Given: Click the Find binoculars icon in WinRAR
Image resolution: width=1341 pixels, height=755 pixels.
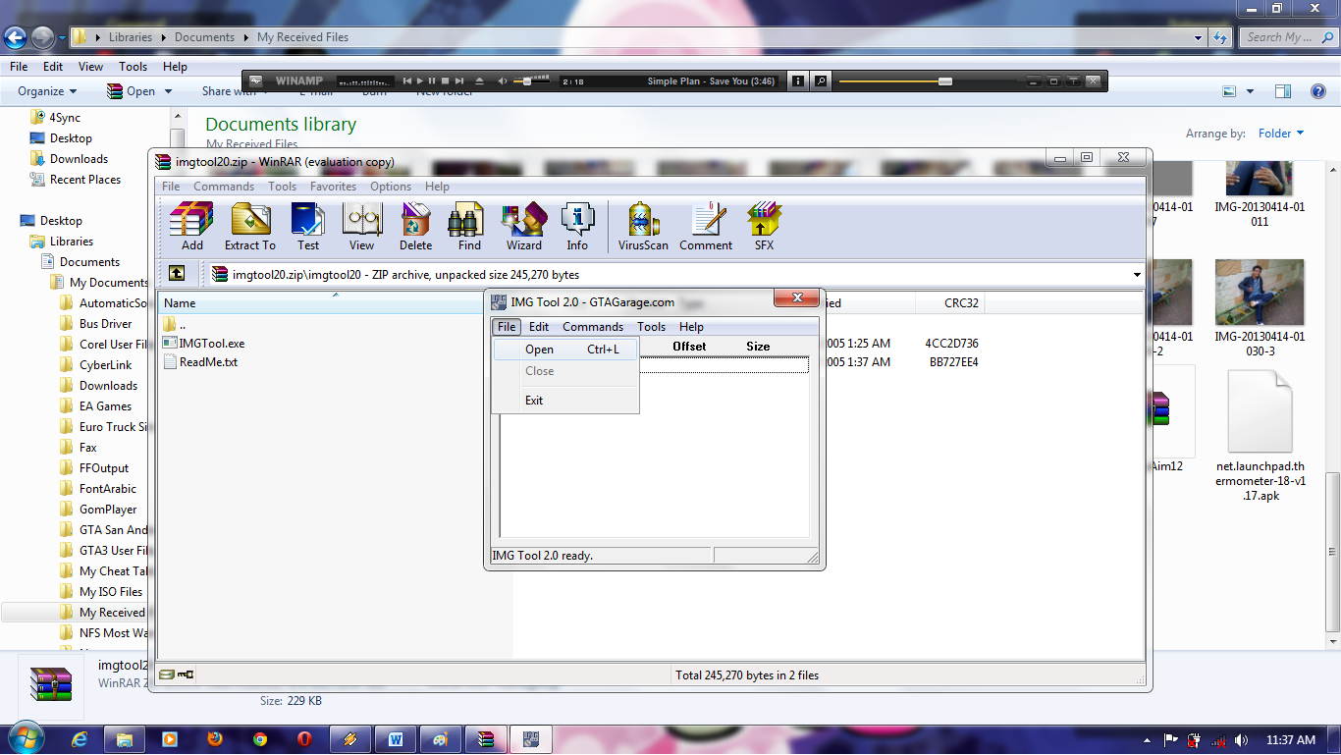Looking at the screenshot, I should pos(469,227).
